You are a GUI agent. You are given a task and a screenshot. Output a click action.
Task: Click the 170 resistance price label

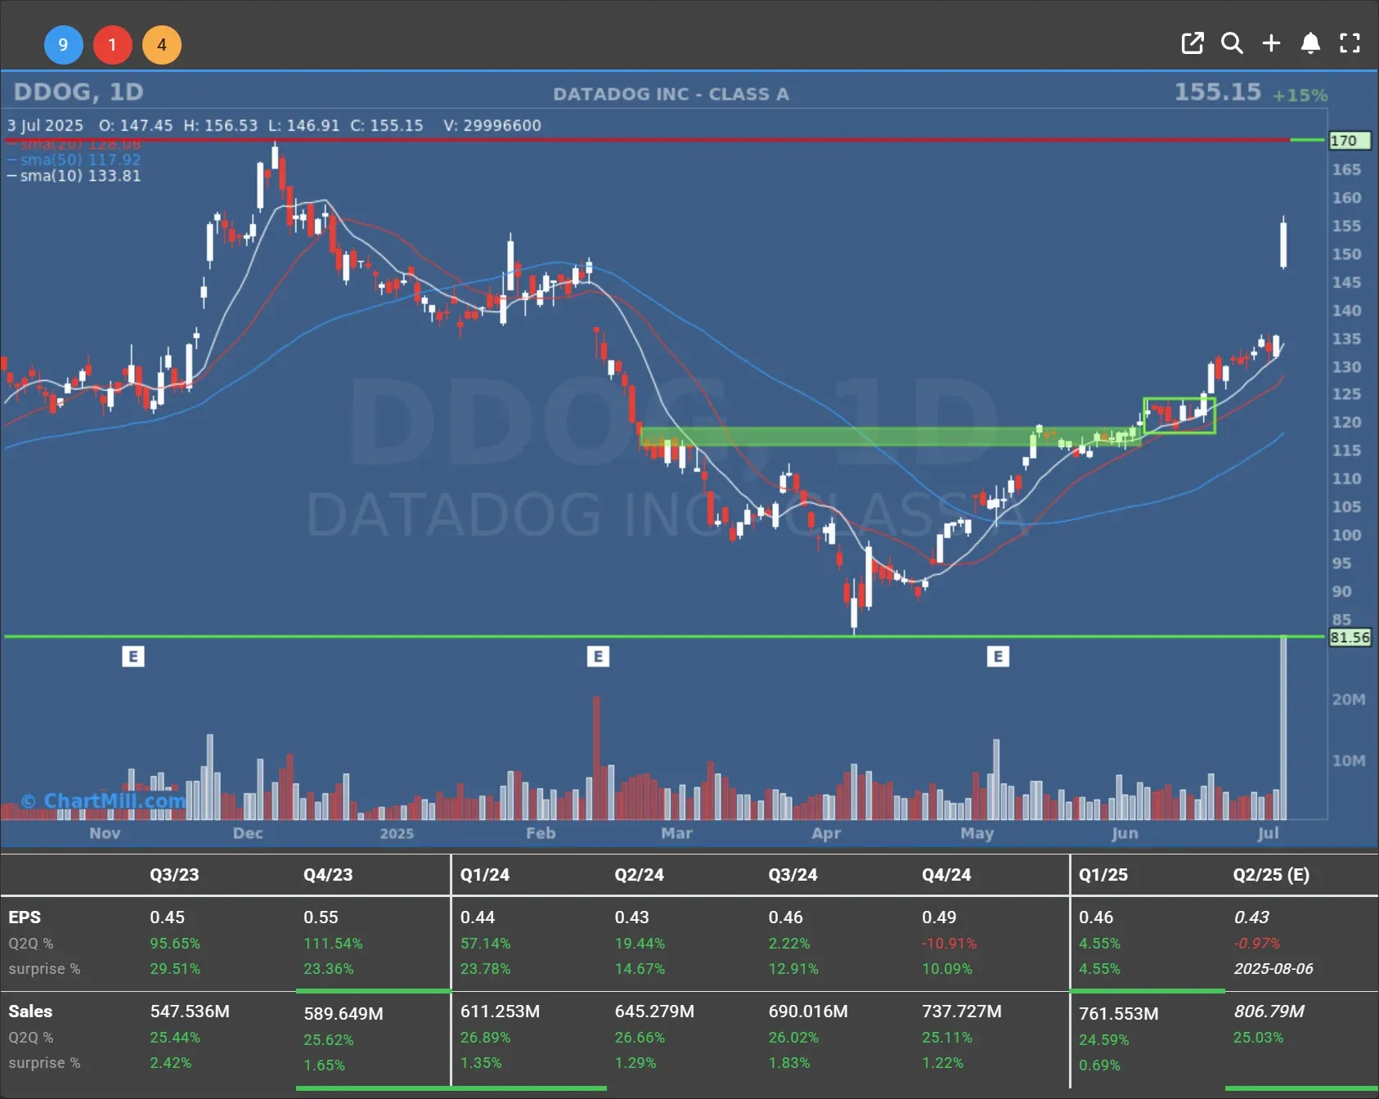pos(1349,141)
